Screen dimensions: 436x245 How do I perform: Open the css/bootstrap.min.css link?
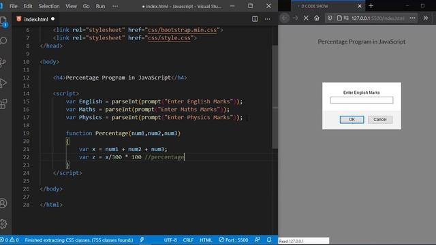coord(182,30)
